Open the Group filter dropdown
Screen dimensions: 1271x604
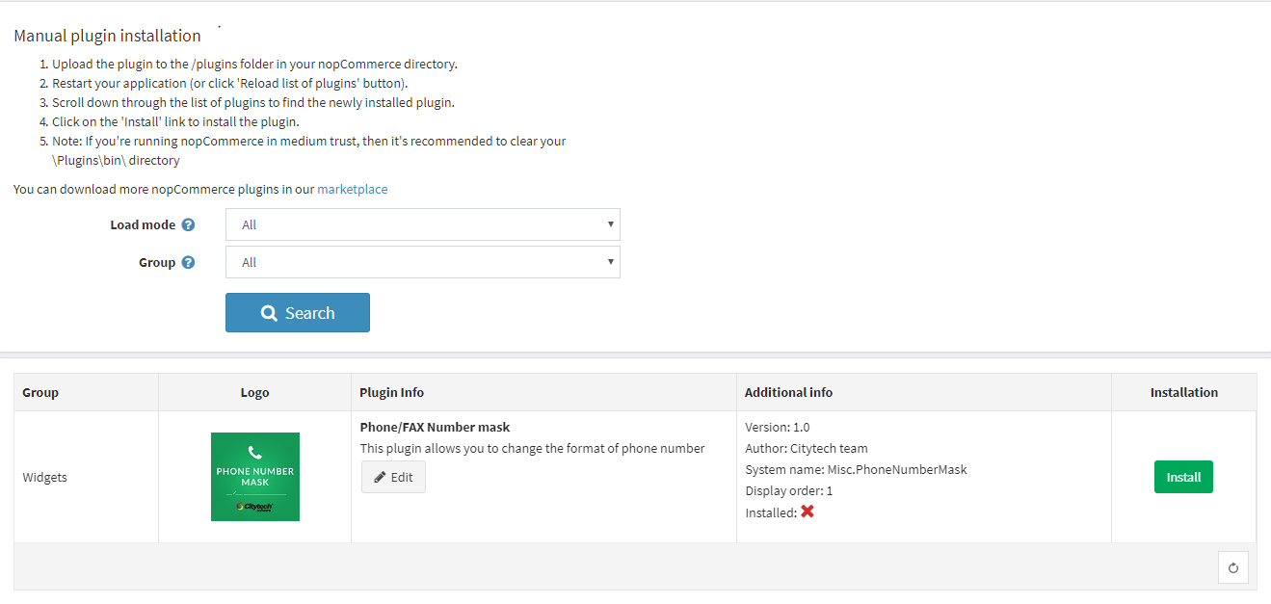pyautogui.click(x=422, y=261)
